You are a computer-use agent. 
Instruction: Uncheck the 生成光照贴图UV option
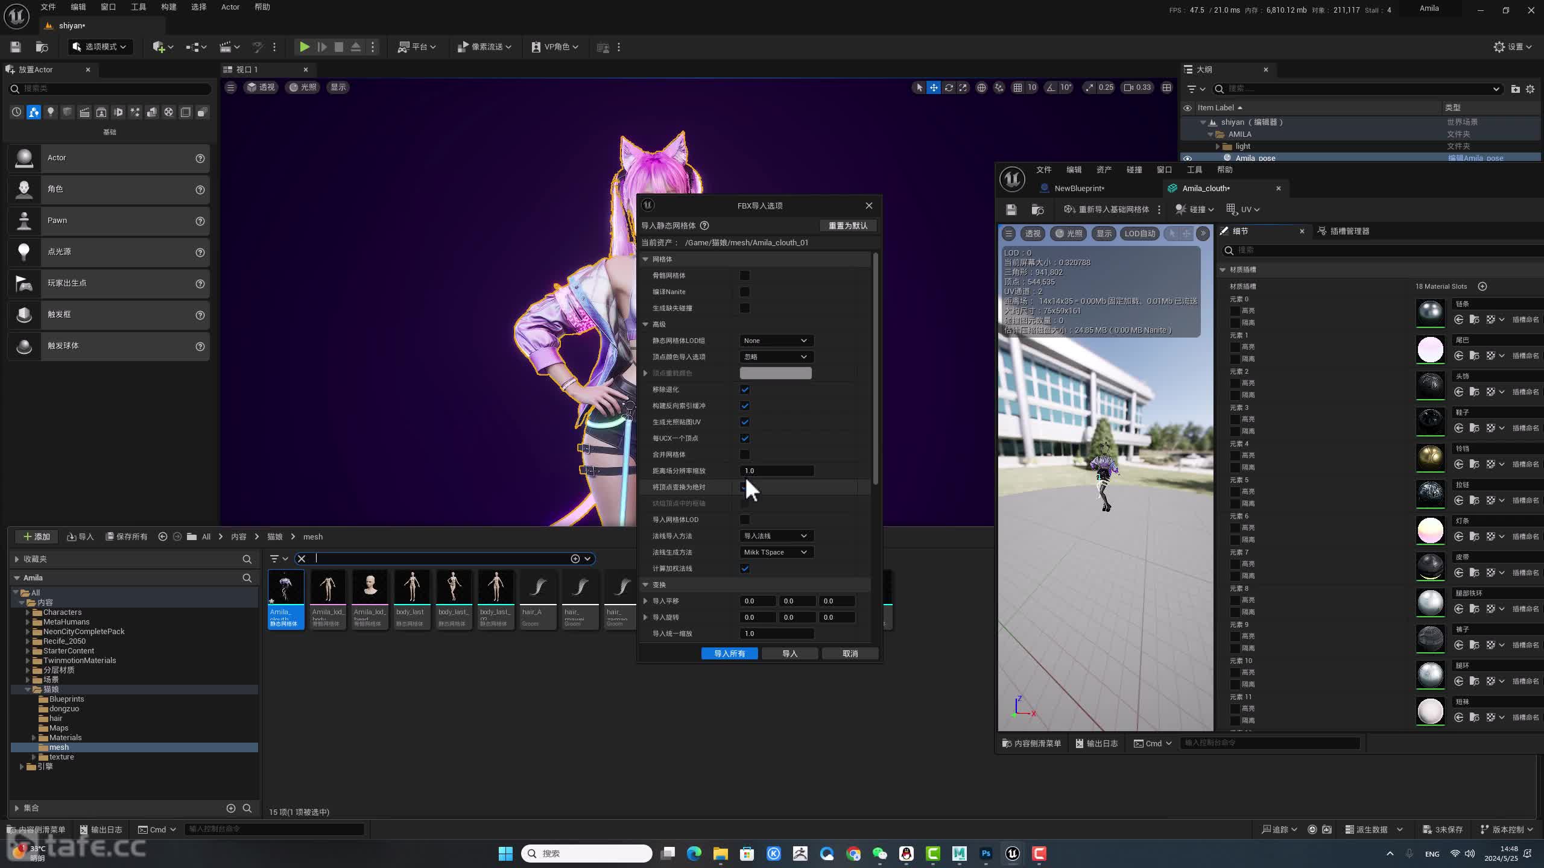point(745,422)
